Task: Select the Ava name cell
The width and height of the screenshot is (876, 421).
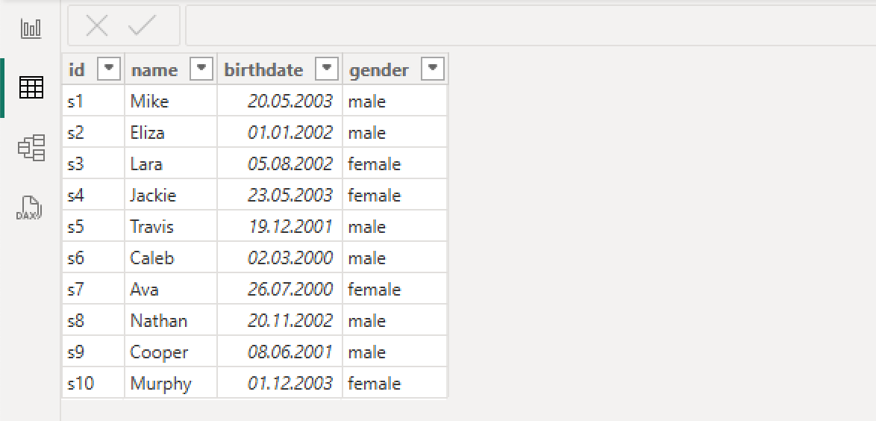Action: pyautogui.click(x=171, y=289)
